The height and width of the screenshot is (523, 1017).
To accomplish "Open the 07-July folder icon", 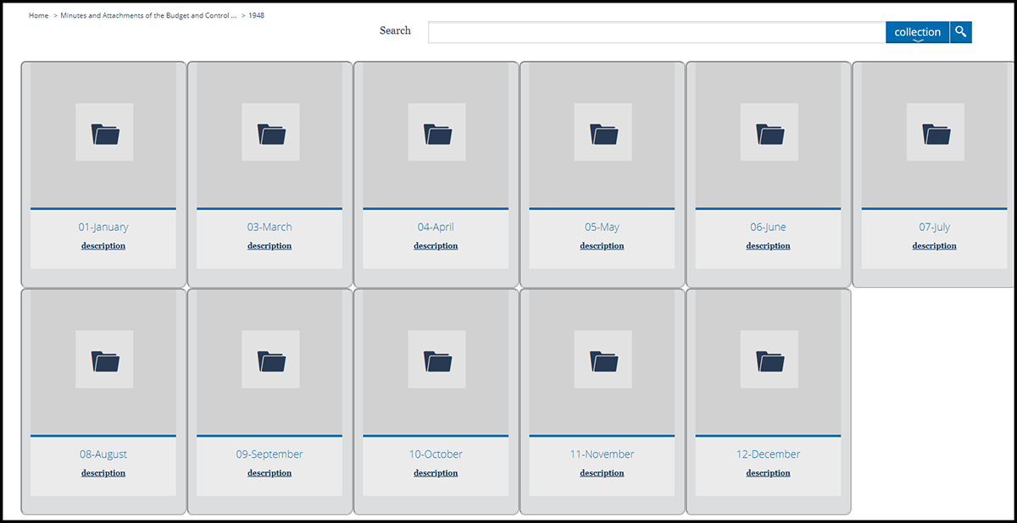I will click(x=935, y=133).
